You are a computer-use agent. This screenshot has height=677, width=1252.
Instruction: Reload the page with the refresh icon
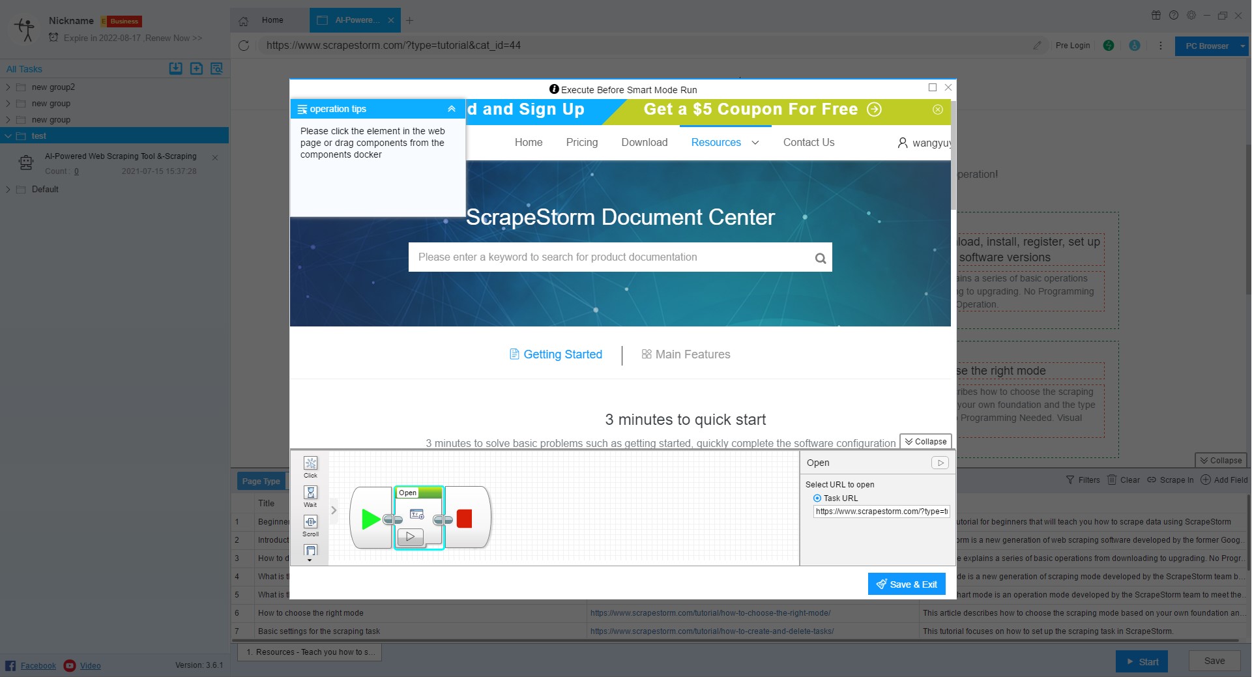[244, 46]
